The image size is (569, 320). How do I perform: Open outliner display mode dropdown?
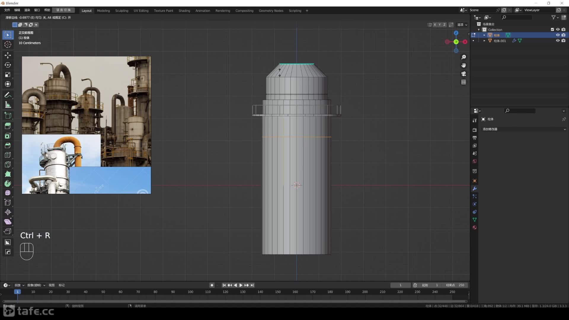click(488, 17)
